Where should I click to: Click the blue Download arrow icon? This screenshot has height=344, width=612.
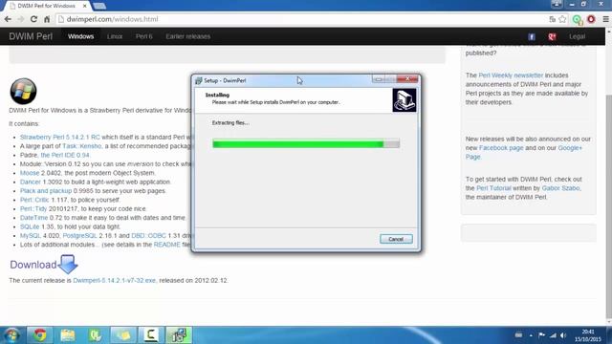pos(68,264)
